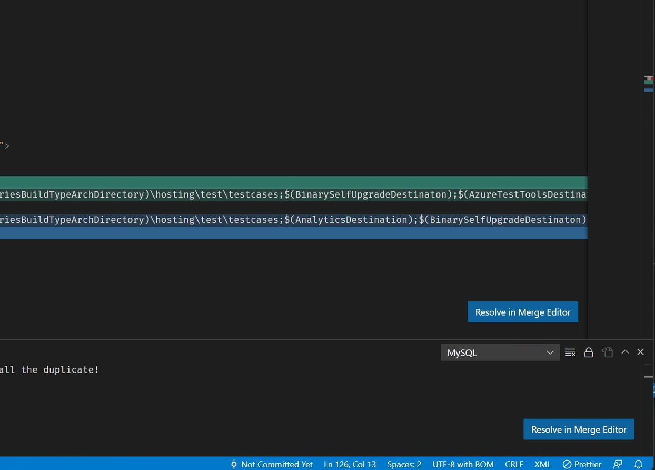Clear the MySQL output panel
The height and width of the screenshot is (470, 655).
coord(570,352)
